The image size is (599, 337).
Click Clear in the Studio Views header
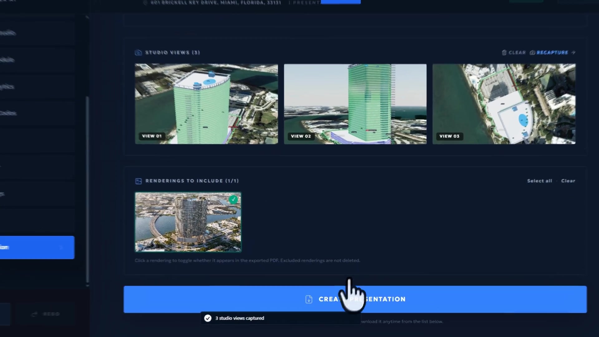point(517,52)
